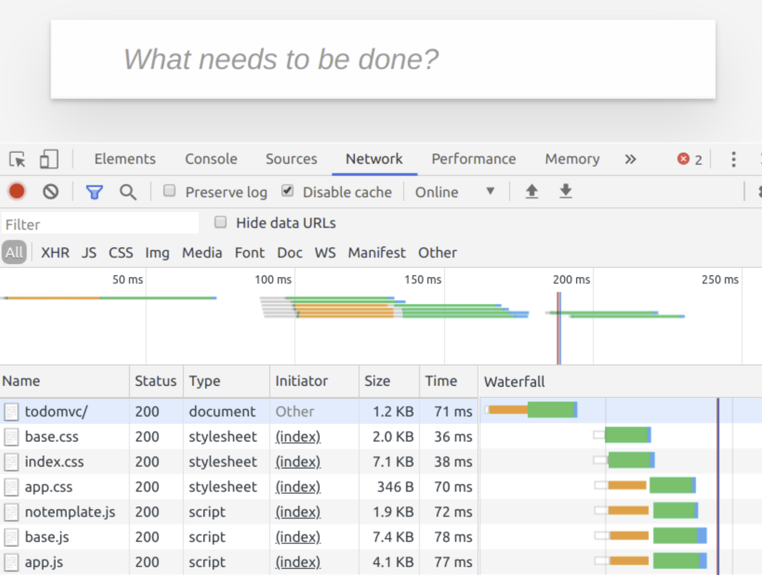This screenshot has height=575, width=762.
Task: Switch to the Console tab
Action: pos(211,159)
